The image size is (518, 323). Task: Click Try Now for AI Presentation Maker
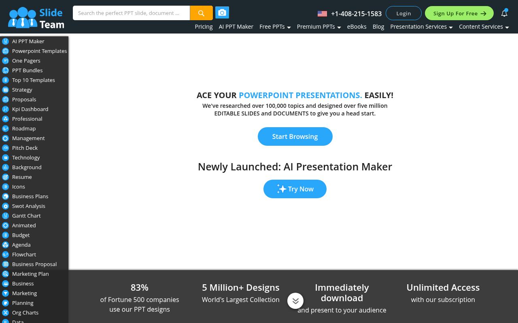click(295, 189)
